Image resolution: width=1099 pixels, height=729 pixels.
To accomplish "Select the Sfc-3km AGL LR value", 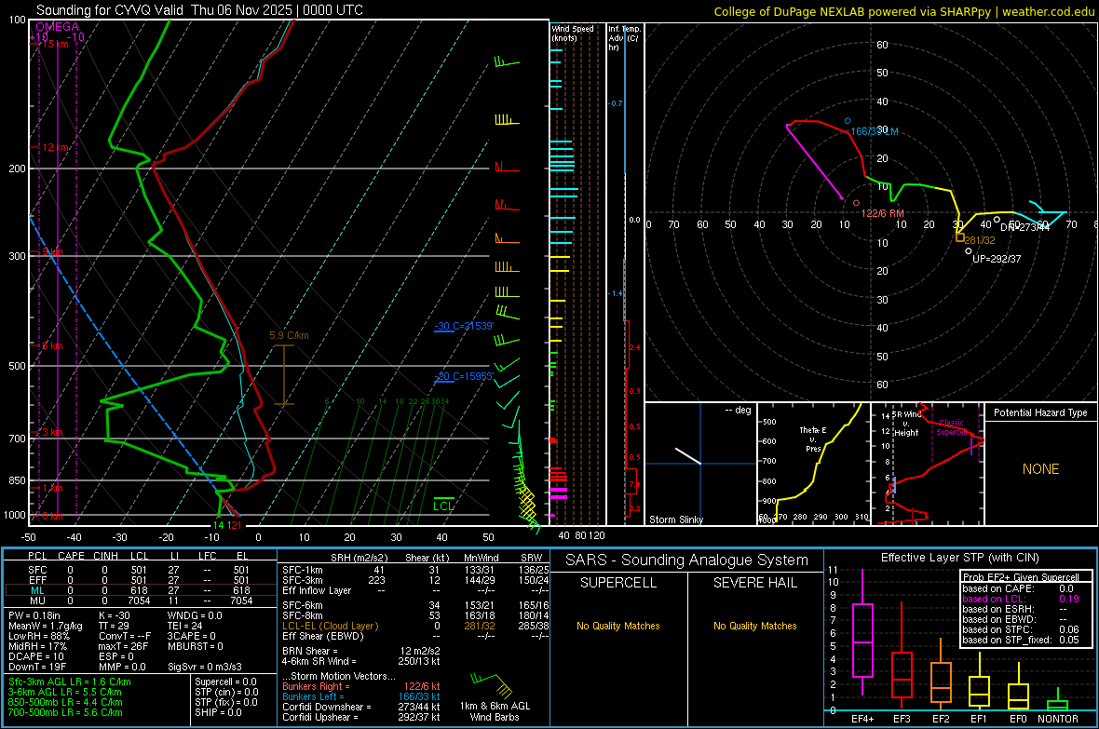I will coord(70,682).
